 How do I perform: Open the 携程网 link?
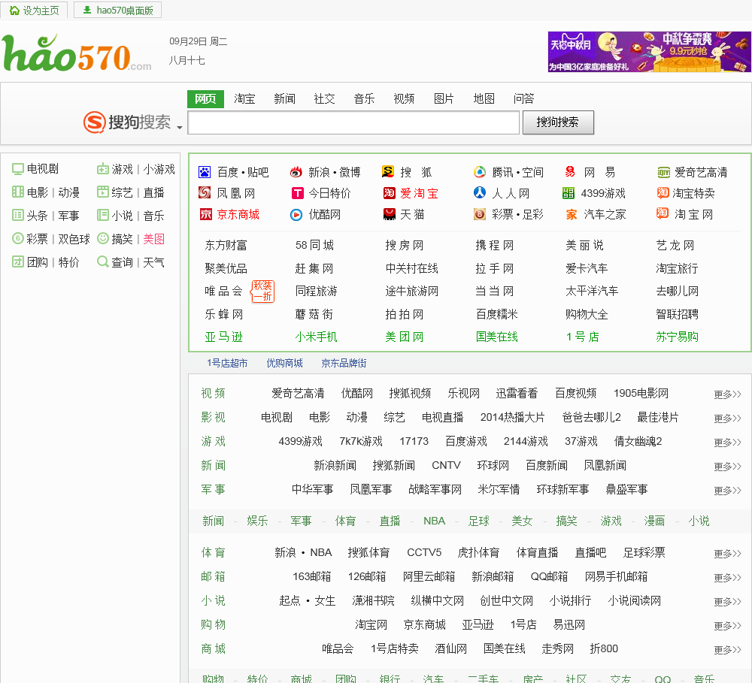[495, 246]
